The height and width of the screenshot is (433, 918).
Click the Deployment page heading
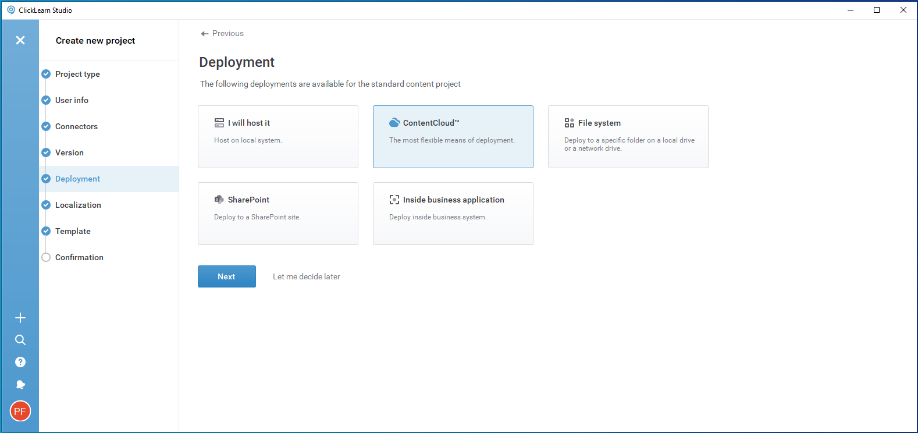237,62
